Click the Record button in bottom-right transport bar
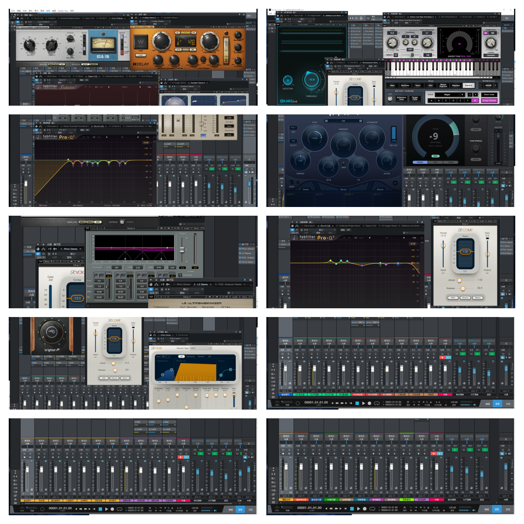 point(365,509)
